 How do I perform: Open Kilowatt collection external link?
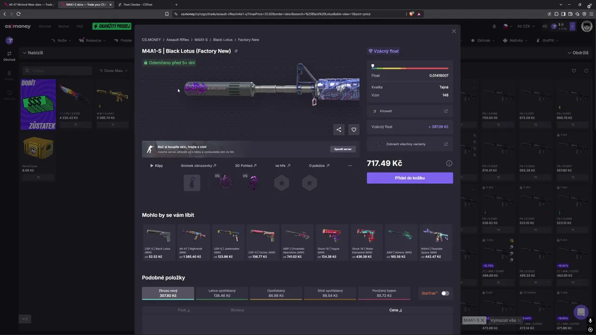coord(446,111)
